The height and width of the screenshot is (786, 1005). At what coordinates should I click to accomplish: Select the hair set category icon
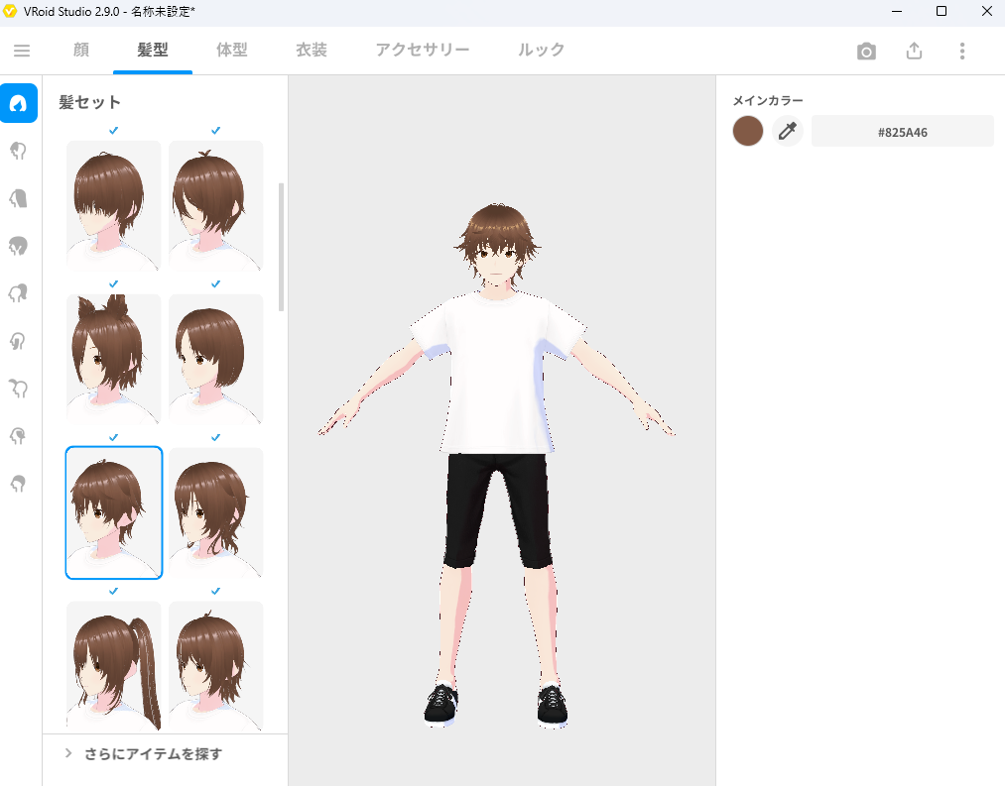pyautogui.click(x=19, y=103)
